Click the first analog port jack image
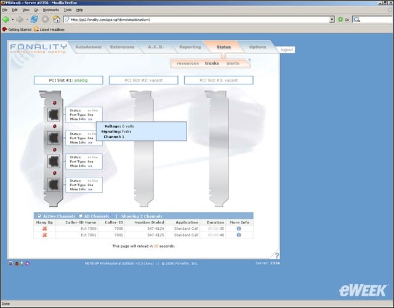This screenshot has width=394, height=308. [x=54, y=115]
